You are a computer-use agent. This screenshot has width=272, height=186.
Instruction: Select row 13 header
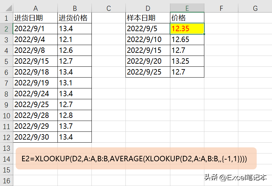tap(6, 148)
